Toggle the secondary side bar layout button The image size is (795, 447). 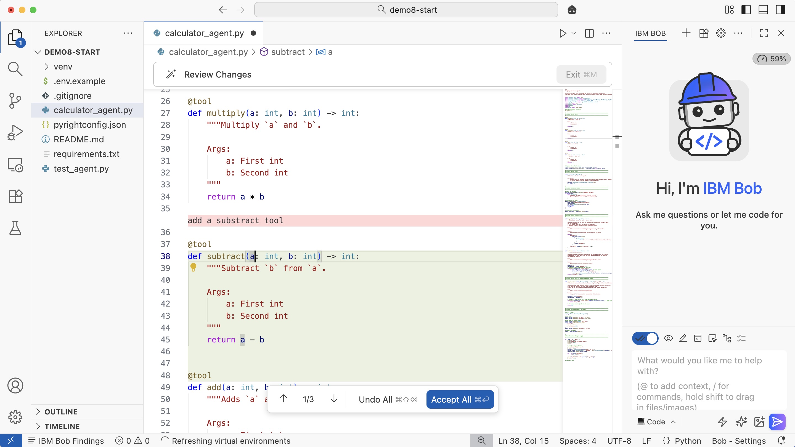pyautogui.click(x=780, y=10)
